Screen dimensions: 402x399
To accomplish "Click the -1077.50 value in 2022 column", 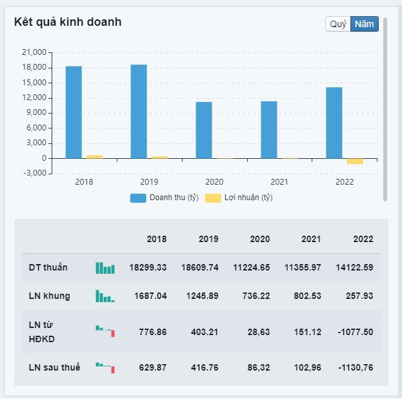I will point(356,332).
